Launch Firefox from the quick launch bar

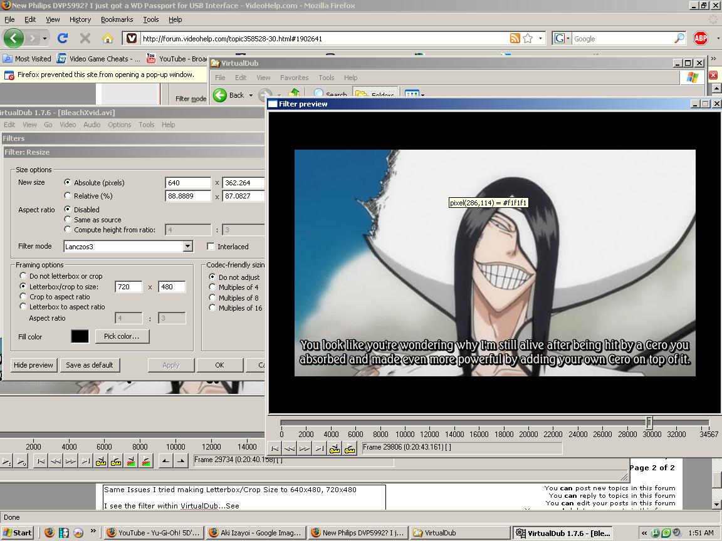[x=50, y=533]
